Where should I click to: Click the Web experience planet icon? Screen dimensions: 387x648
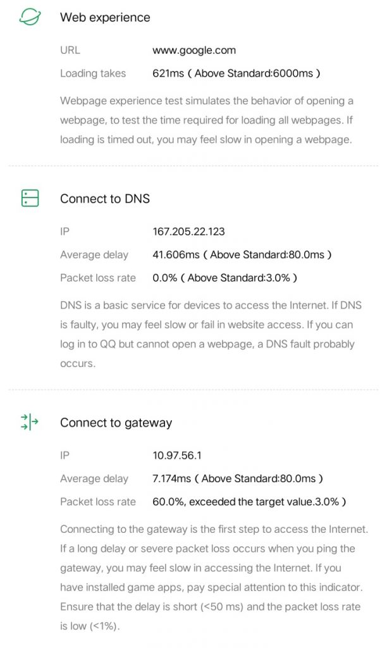click(x=30, y=17)
